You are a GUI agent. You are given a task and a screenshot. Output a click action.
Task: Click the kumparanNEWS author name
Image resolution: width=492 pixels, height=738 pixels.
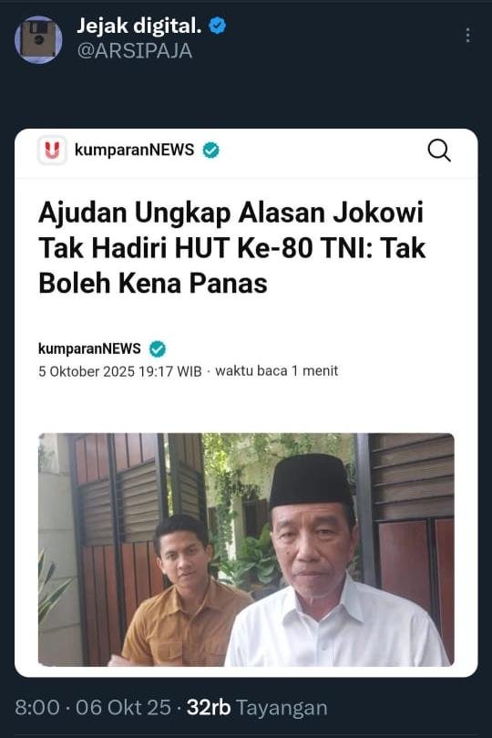[x=89, y=348]
